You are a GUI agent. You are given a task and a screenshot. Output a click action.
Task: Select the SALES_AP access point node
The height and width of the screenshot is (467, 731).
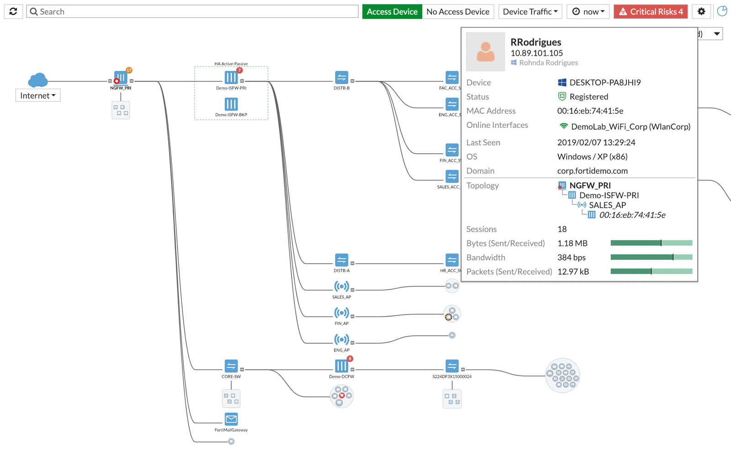tap(341, 287)
